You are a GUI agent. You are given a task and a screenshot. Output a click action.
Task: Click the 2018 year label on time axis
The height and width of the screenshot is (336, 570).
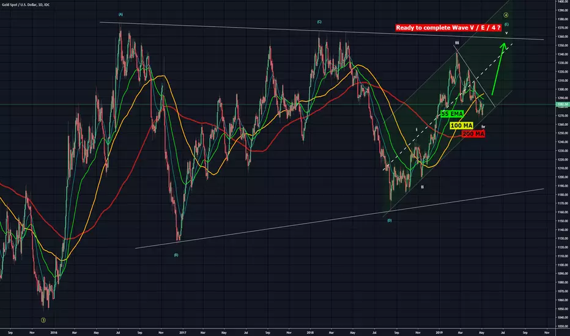click(x=310, y=332)
